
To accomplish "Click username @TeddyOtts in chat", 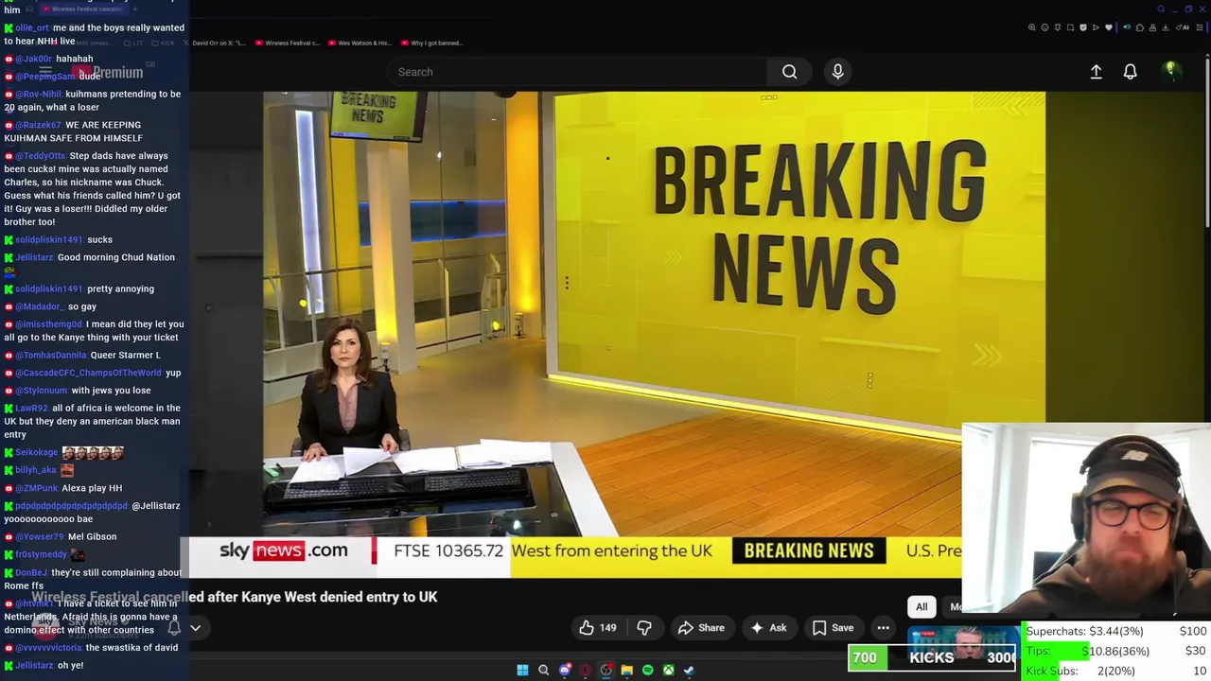I will [41, 156].
